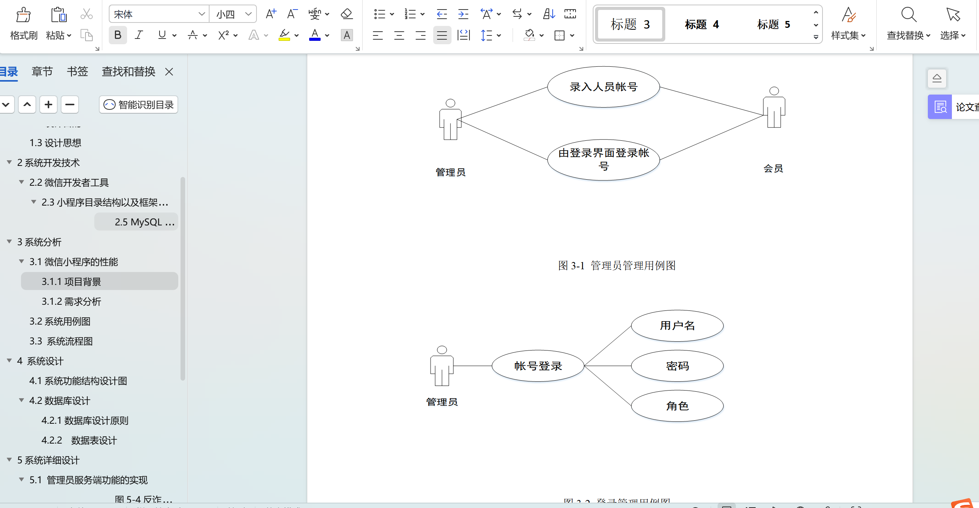Toggle italic formatting
The height and width of the screenshot is (508, 979).
coord(139,35)
